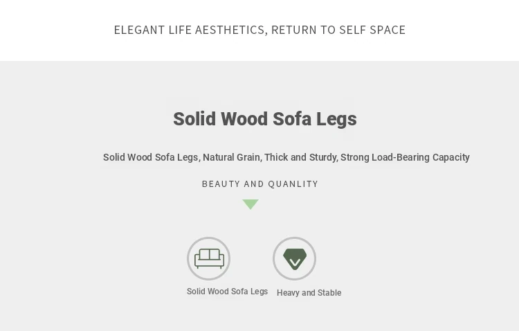
Task: Click the top banner slogan text
Action: click(x=259, y=30)
